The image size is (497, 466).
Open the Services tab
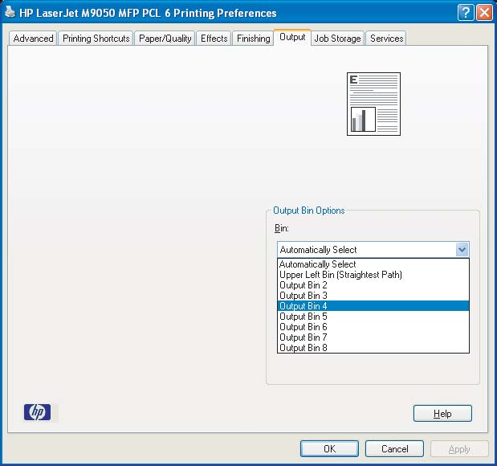click(x=386, y=39)
